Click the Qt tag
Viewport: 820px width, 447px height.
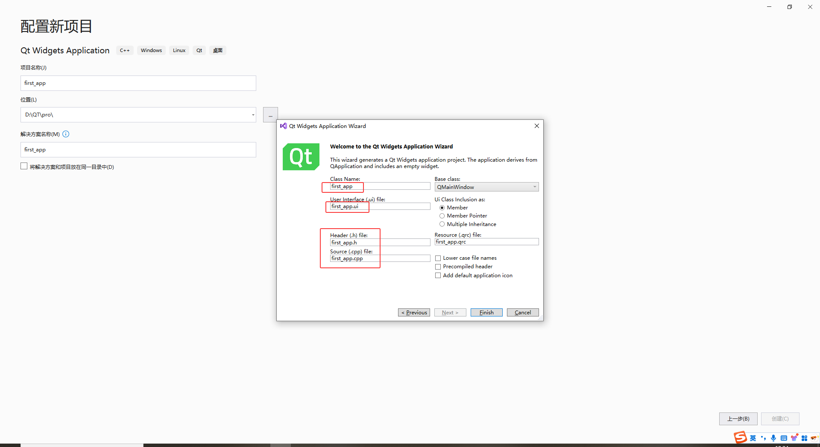point(199,50)
